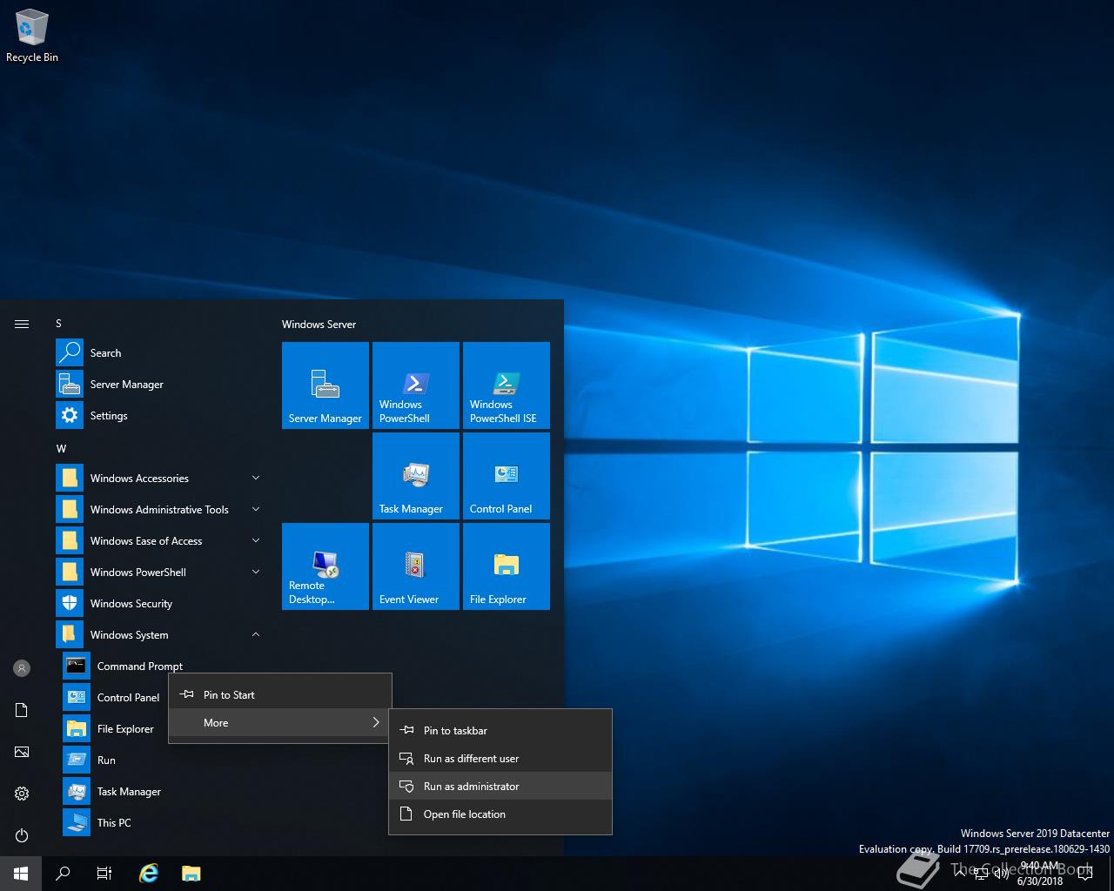
Task: Click the 'W' letter group header
Action: [x=61, y=449]
